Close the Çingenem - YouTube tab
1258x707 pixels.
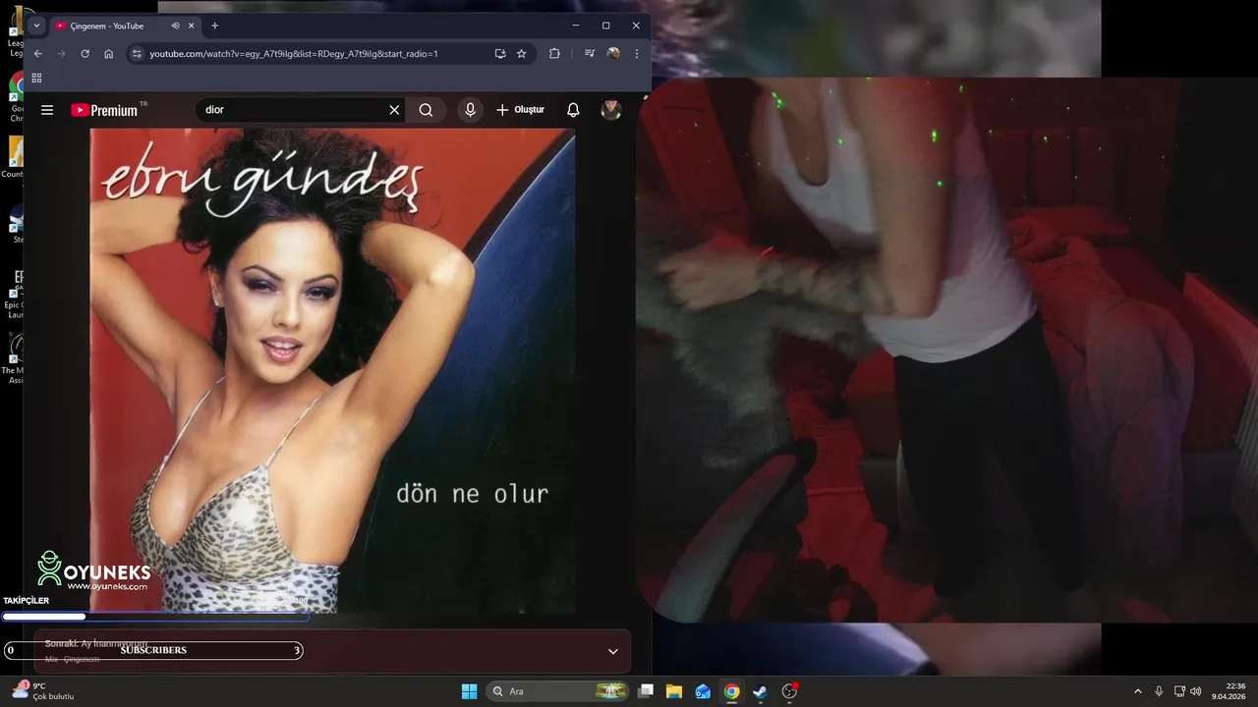click(x=192, y=26)
